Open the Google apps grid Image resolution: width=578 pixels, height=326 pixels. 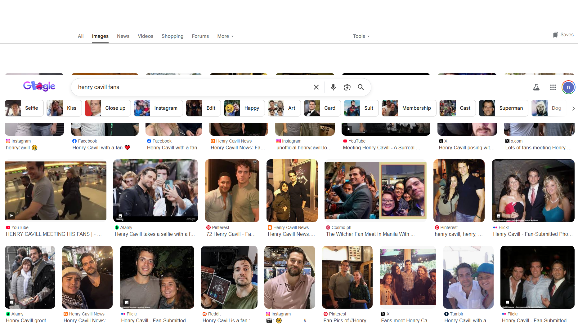[553, 87]
